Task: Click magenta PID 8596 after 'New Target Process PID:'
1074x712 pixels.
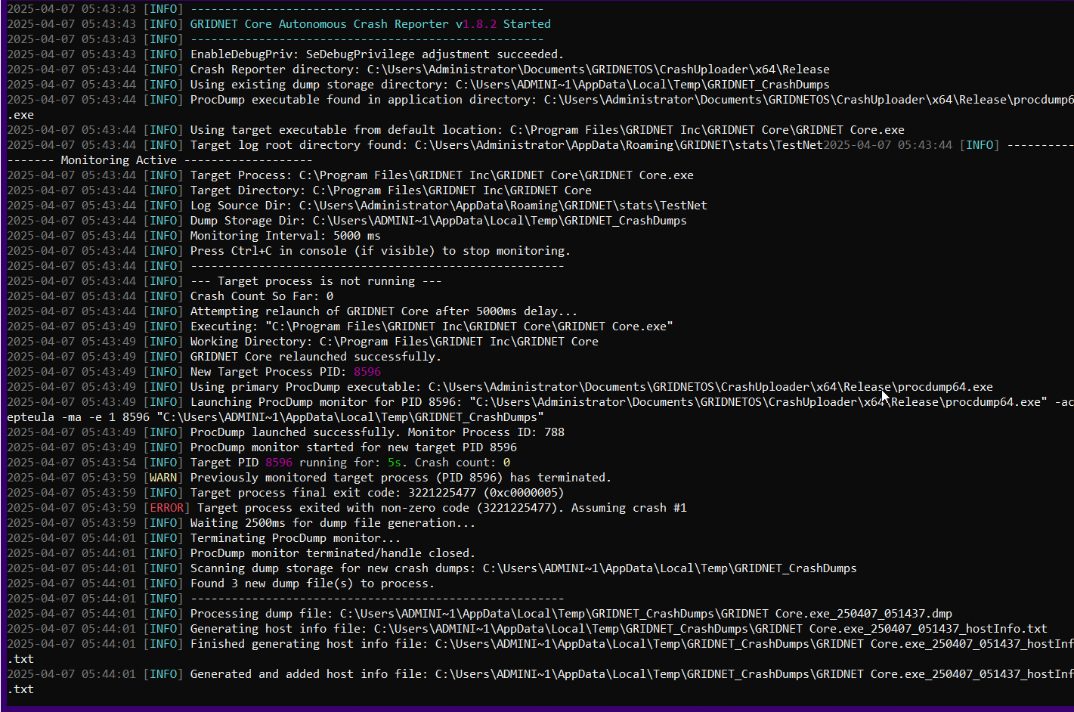Action: click(367, 372)
